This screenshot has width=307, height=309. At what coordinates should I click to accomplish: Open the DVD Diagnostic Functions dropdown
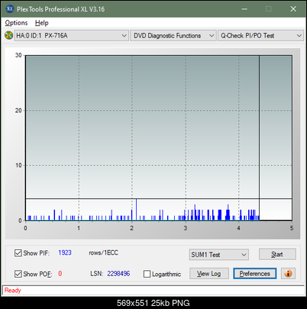(173, 35)
